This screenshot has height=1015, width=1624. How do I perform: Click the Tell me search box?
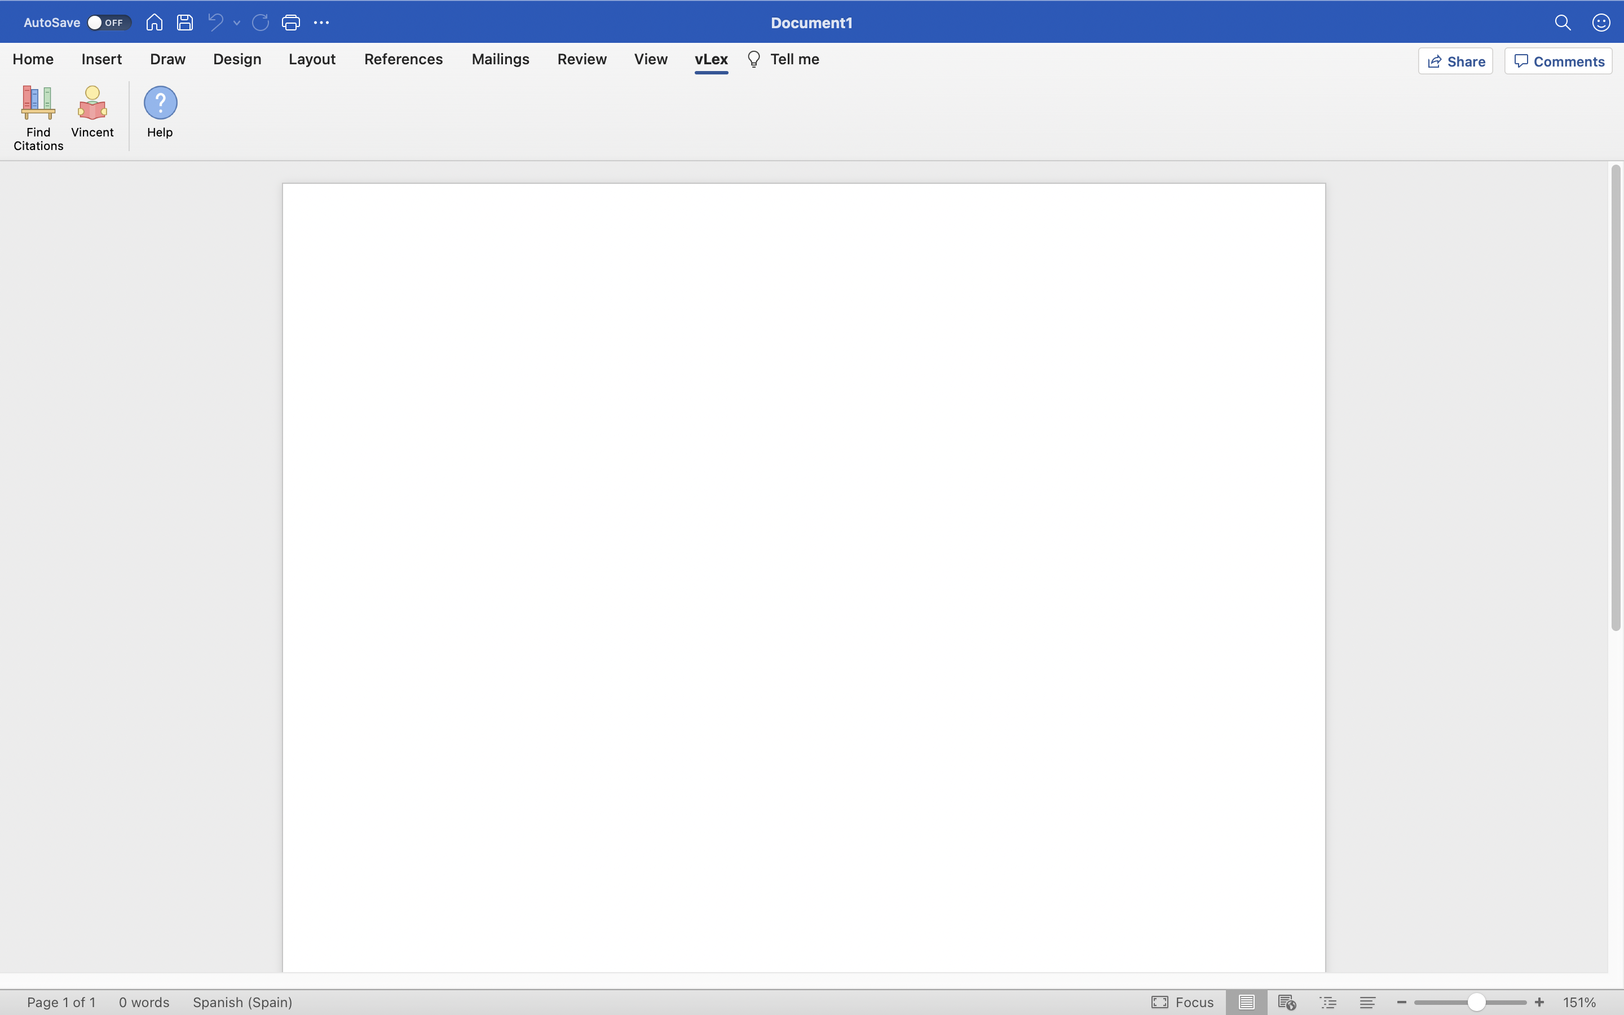coord(783,59)
